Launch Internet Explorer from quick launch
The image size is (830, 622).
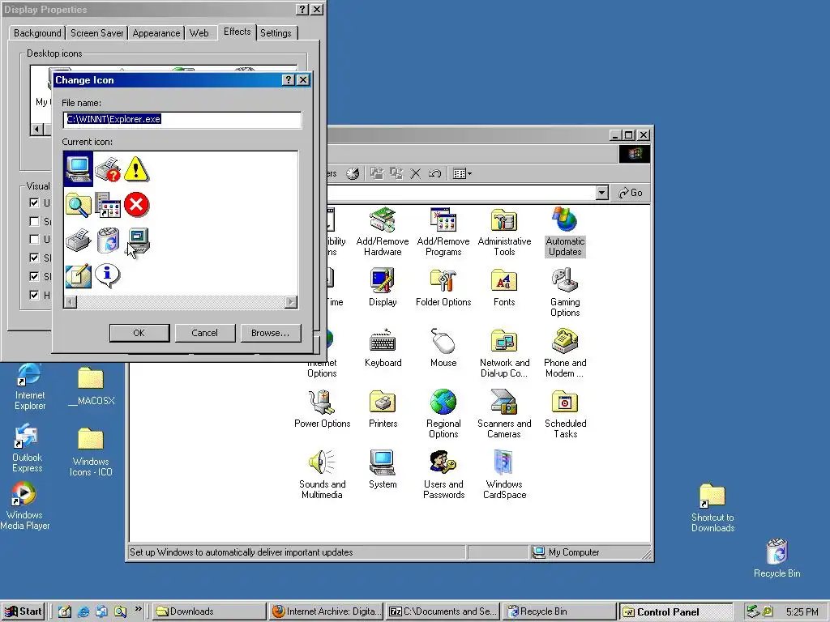(x=83, y=611)
